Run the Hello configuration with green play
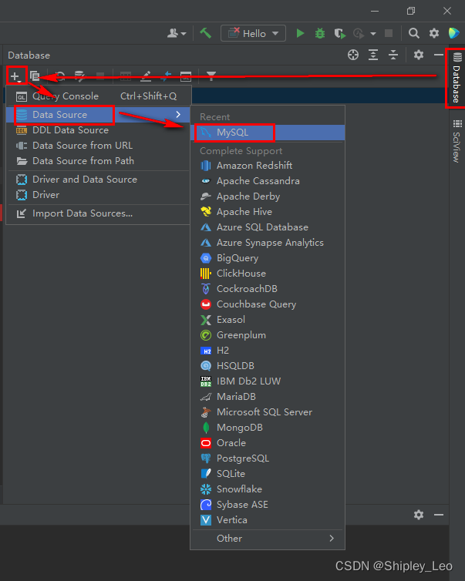Image resolution: width=465 pixels, height=581 pixels. (x=300, y=33)
